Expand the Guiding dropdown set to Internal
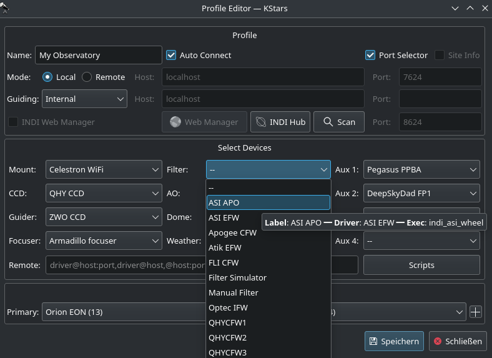 (84, 99)
